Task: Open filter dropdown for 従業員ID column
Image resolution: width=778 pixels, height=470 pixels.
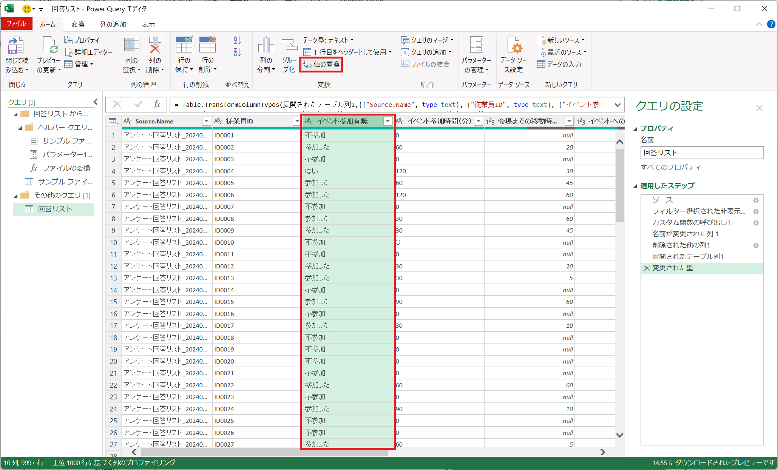Action: pyautogui.click(x=296, y=121)
